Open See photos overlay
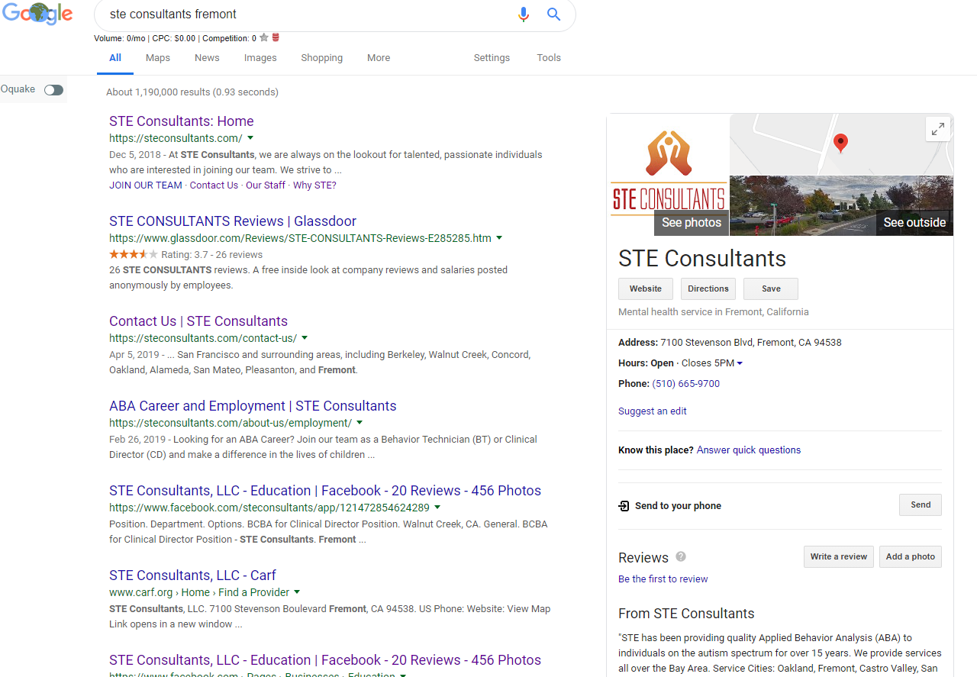Viewport: 977px width, 677px height. (692, 222)
